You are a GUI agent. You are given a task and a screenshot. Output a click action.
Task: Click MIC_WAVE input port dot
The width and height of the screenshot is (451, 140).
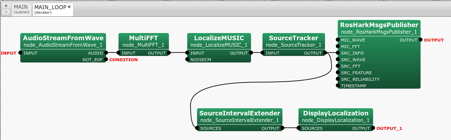coord(338,40)
